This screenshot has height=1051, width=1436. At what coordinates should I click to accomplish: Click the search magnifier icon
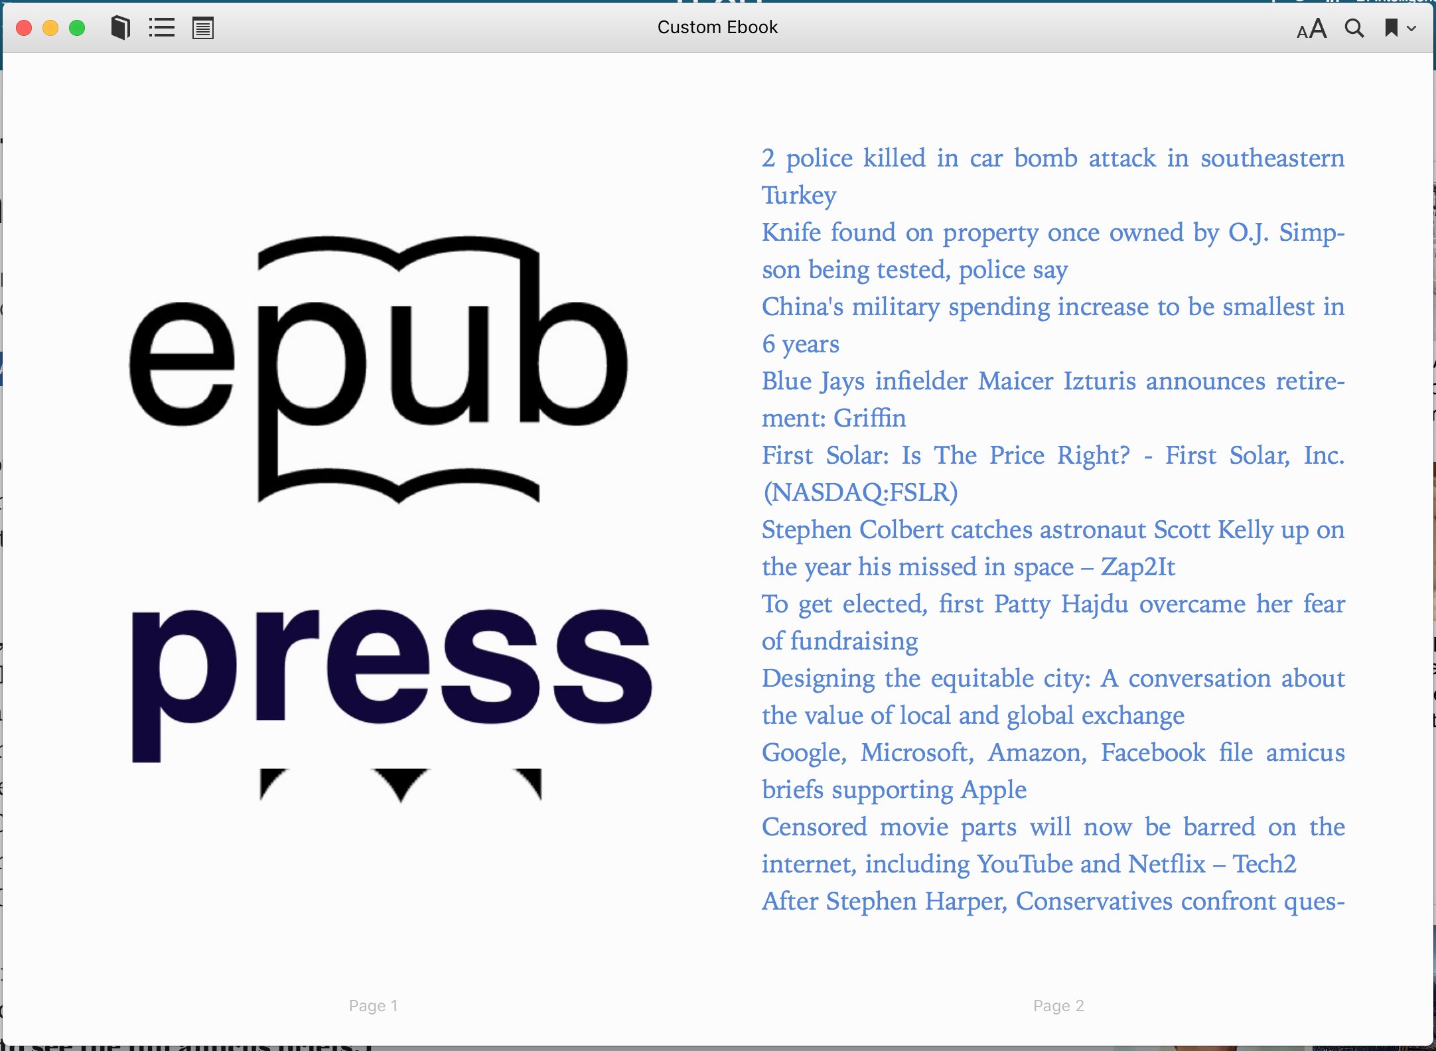[x=1354, y=28]
